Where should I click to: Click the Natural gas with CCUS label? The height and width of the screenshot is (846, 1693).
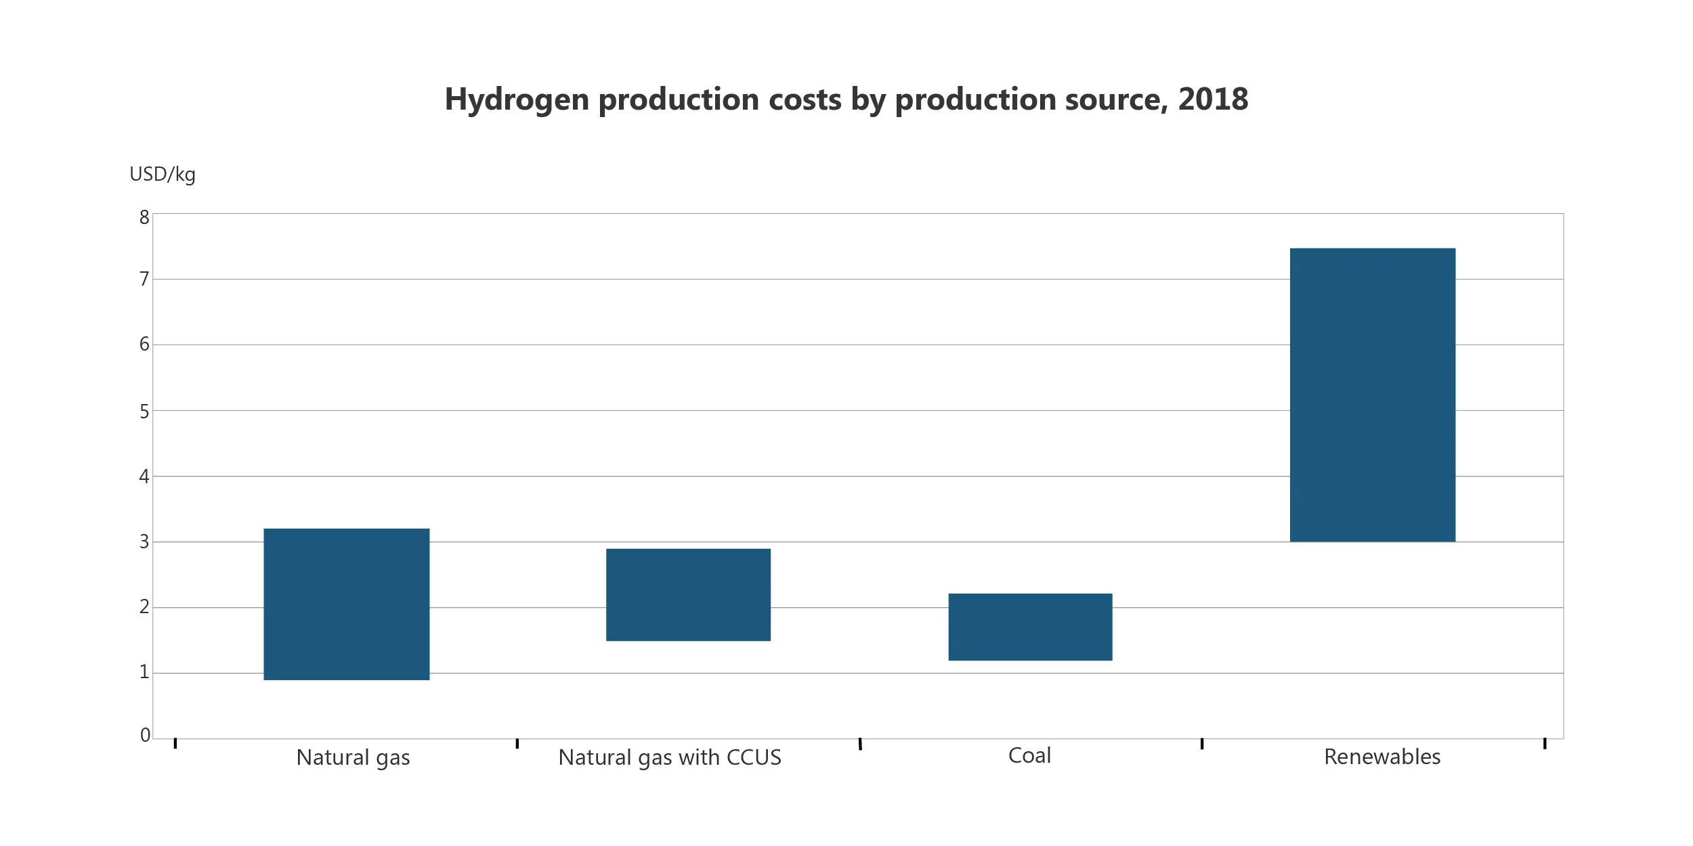(x=670, y=757)
